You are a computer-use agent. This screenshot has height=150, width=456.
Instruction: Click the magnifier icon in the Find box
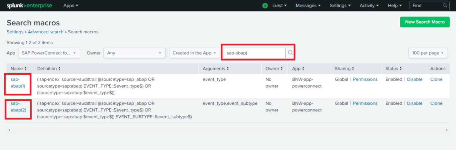445,6
